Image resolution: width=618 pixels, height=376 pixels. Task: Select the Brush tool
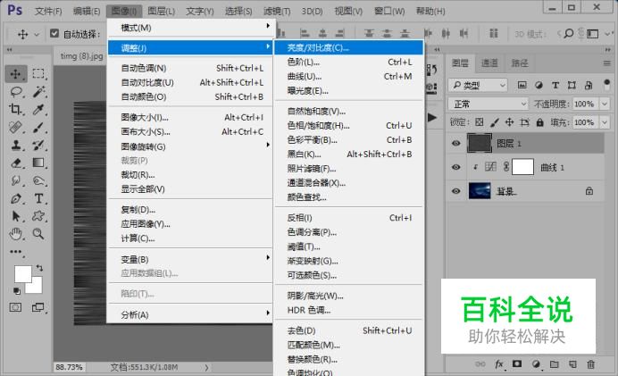[38, 127]
